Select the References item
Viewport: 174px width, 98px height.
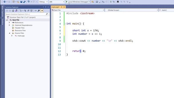pos(19,23)
